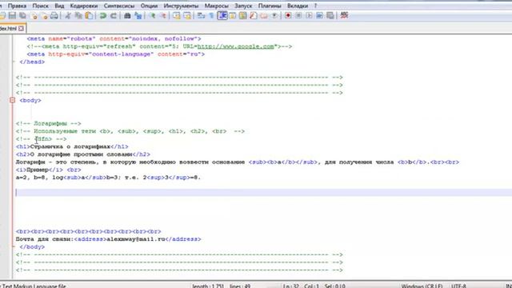Open the Поиск menu
Image resolution: width=512 pixels, height=288 pixels.
(41, 6)
